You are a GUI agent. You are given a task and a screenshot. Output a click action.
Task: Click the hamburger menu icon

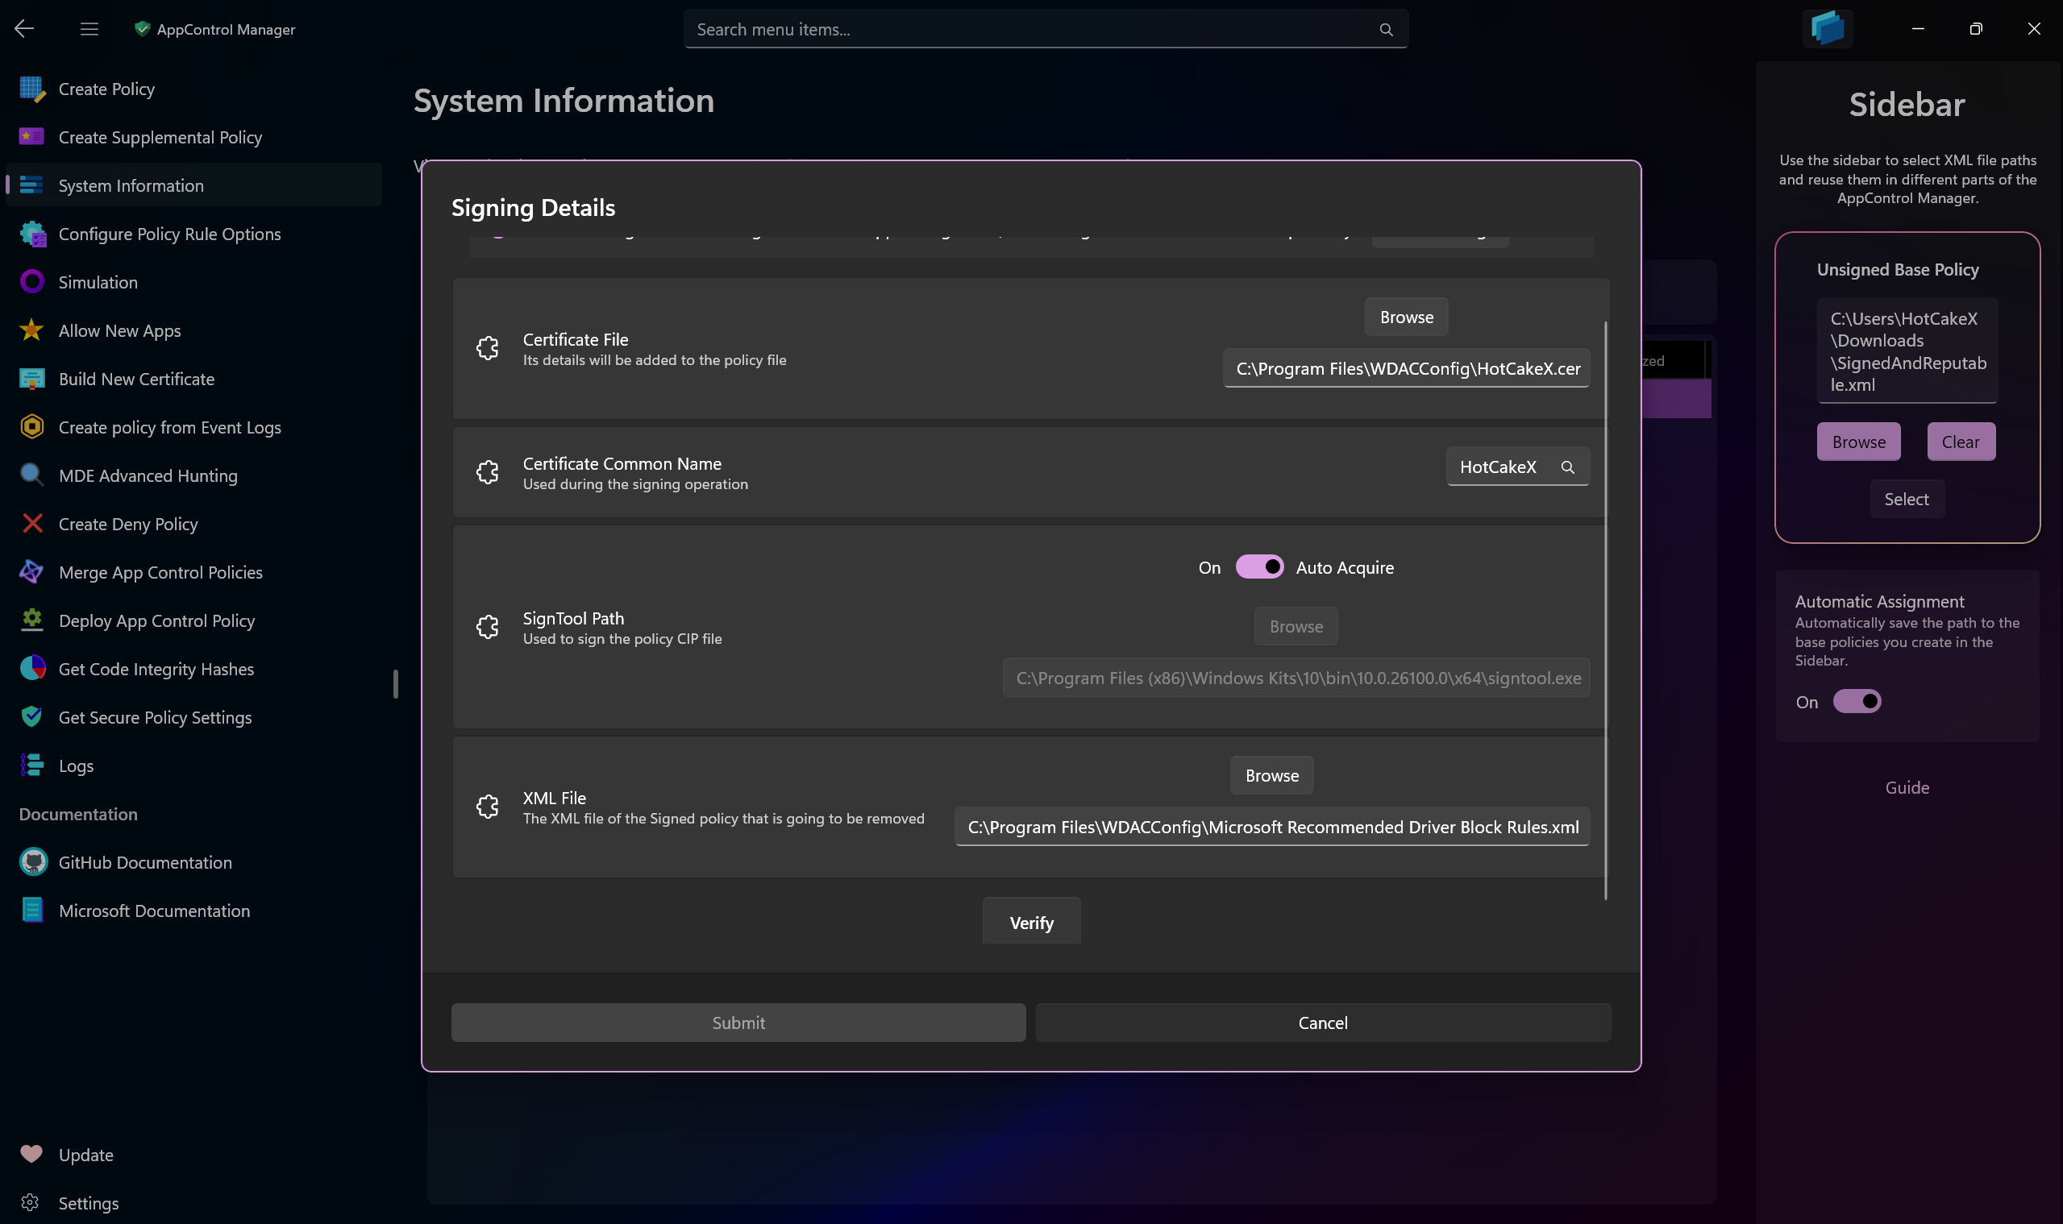tap(89, 29)
